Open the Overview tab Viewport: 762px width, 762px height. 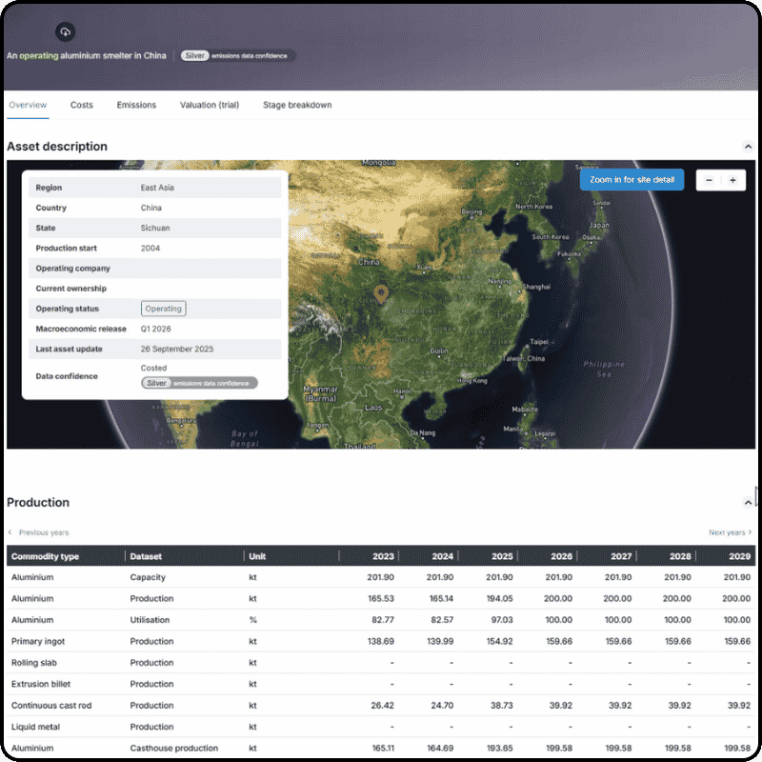pyautogui.click(x=28, y=105)
